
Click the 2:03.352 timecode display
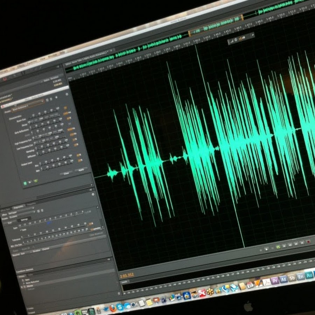[127, 275]
